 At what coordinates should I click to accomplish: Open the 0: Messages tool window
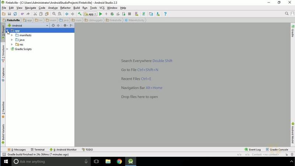click(x=17, y=150)
